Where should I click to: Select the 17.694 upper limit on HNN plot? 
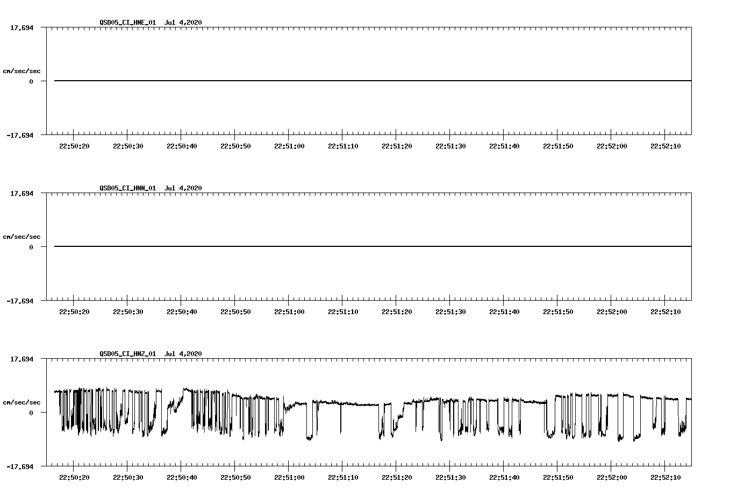(x=22, y=194)
